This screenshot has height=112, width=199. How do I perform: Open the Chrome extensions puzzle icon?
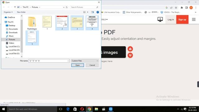tap(182, 7)
